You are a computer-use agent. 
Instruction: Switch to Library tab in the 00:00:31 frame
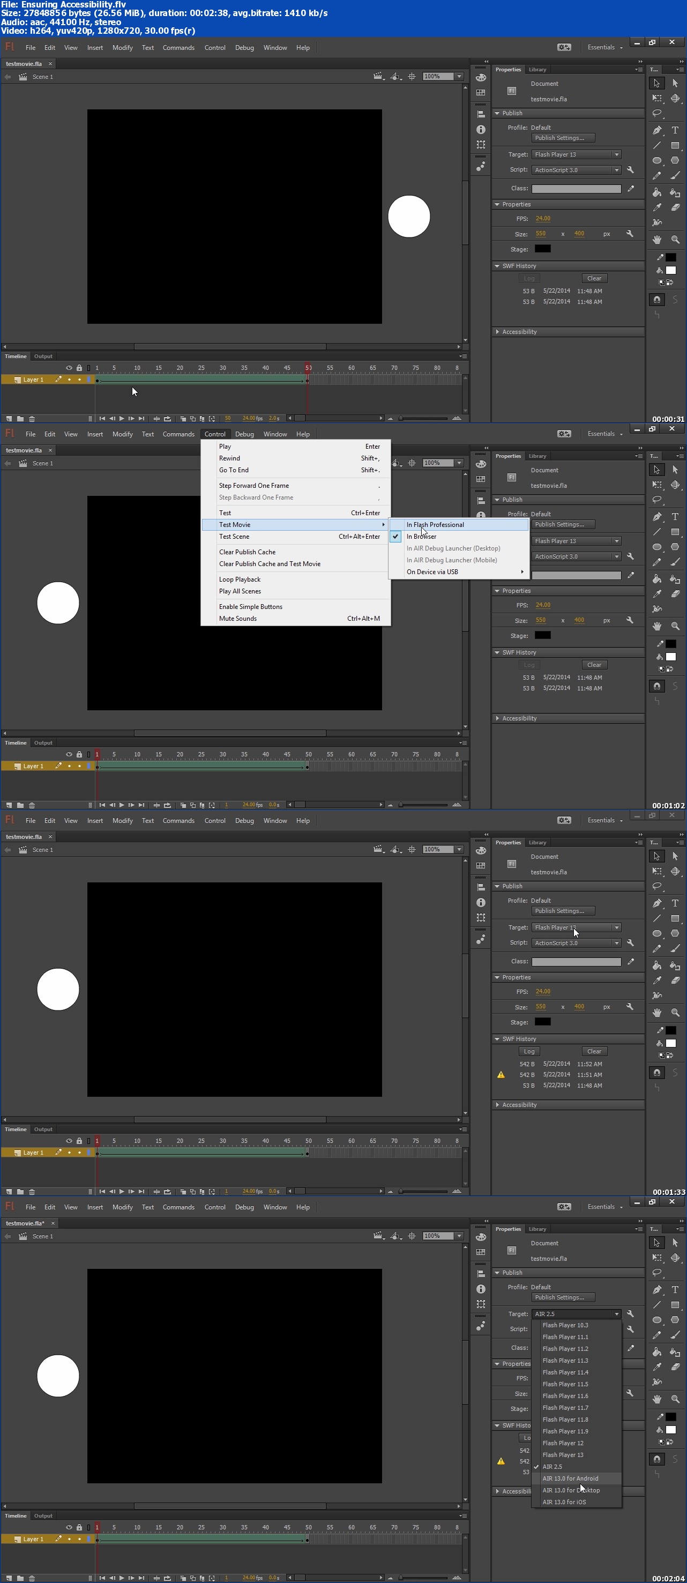coord(537,70)
